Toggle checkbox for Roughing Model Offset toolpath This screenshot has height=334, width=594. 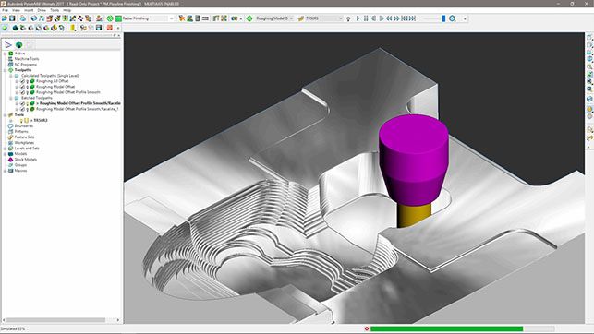click(22, 87)
